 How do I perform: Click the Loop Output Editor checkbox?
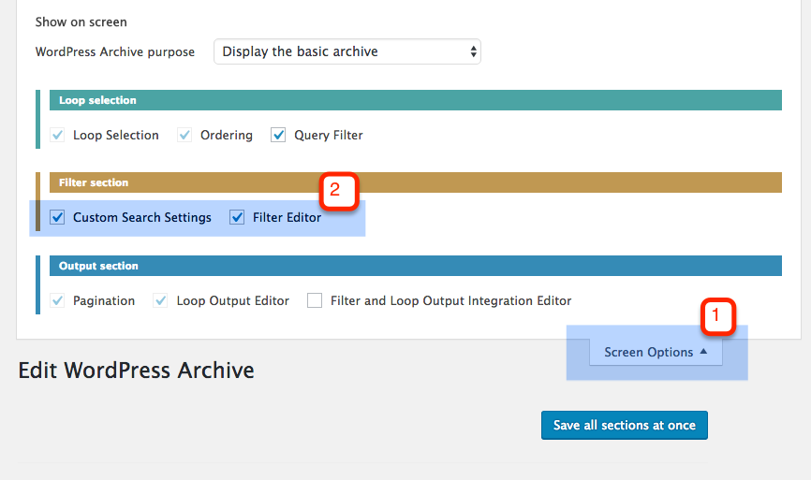[160, 300]
